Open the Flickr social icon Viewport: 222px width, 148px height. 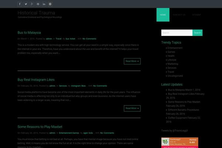pos(50,4)
